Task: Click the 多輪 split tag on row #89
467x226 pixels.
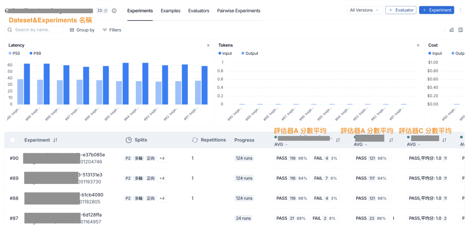Action: pos(139,179)
